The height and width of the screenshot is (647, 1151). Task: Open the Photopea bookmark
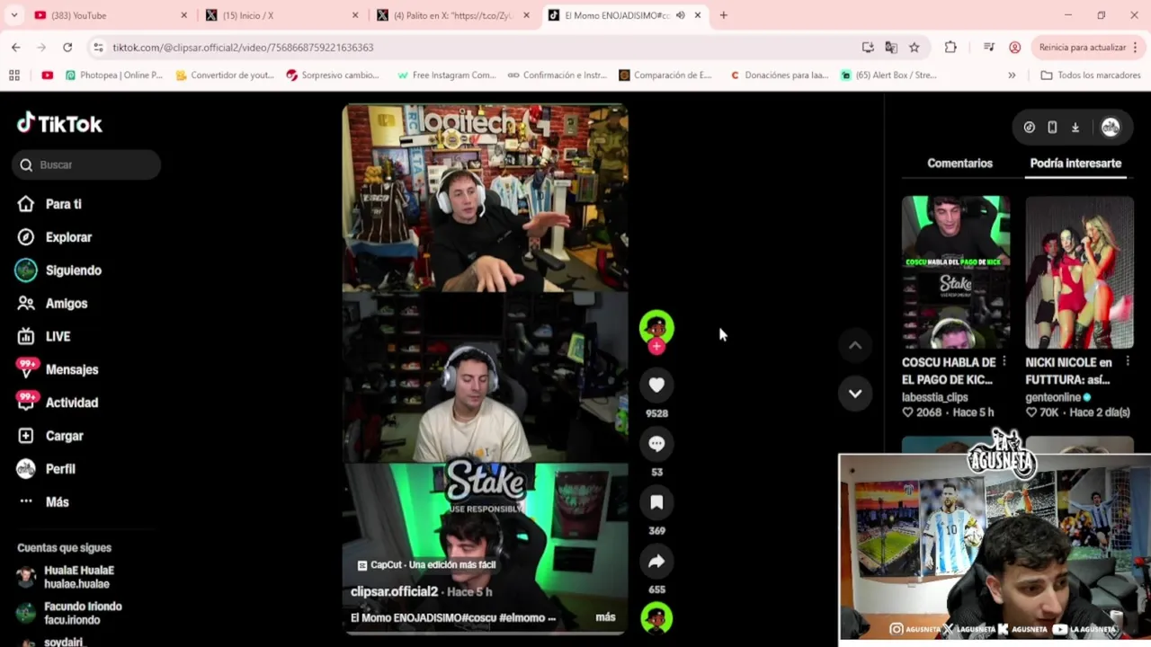[x=114, y=75]
